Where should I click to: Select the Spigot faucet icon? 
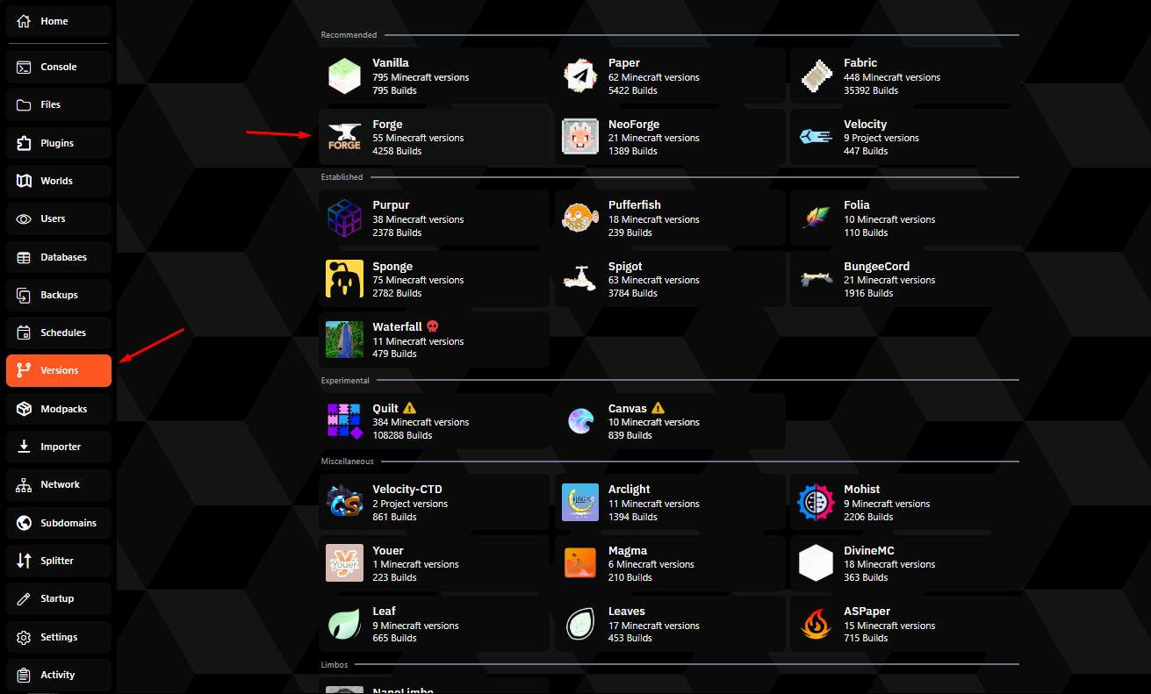(580, 279)
